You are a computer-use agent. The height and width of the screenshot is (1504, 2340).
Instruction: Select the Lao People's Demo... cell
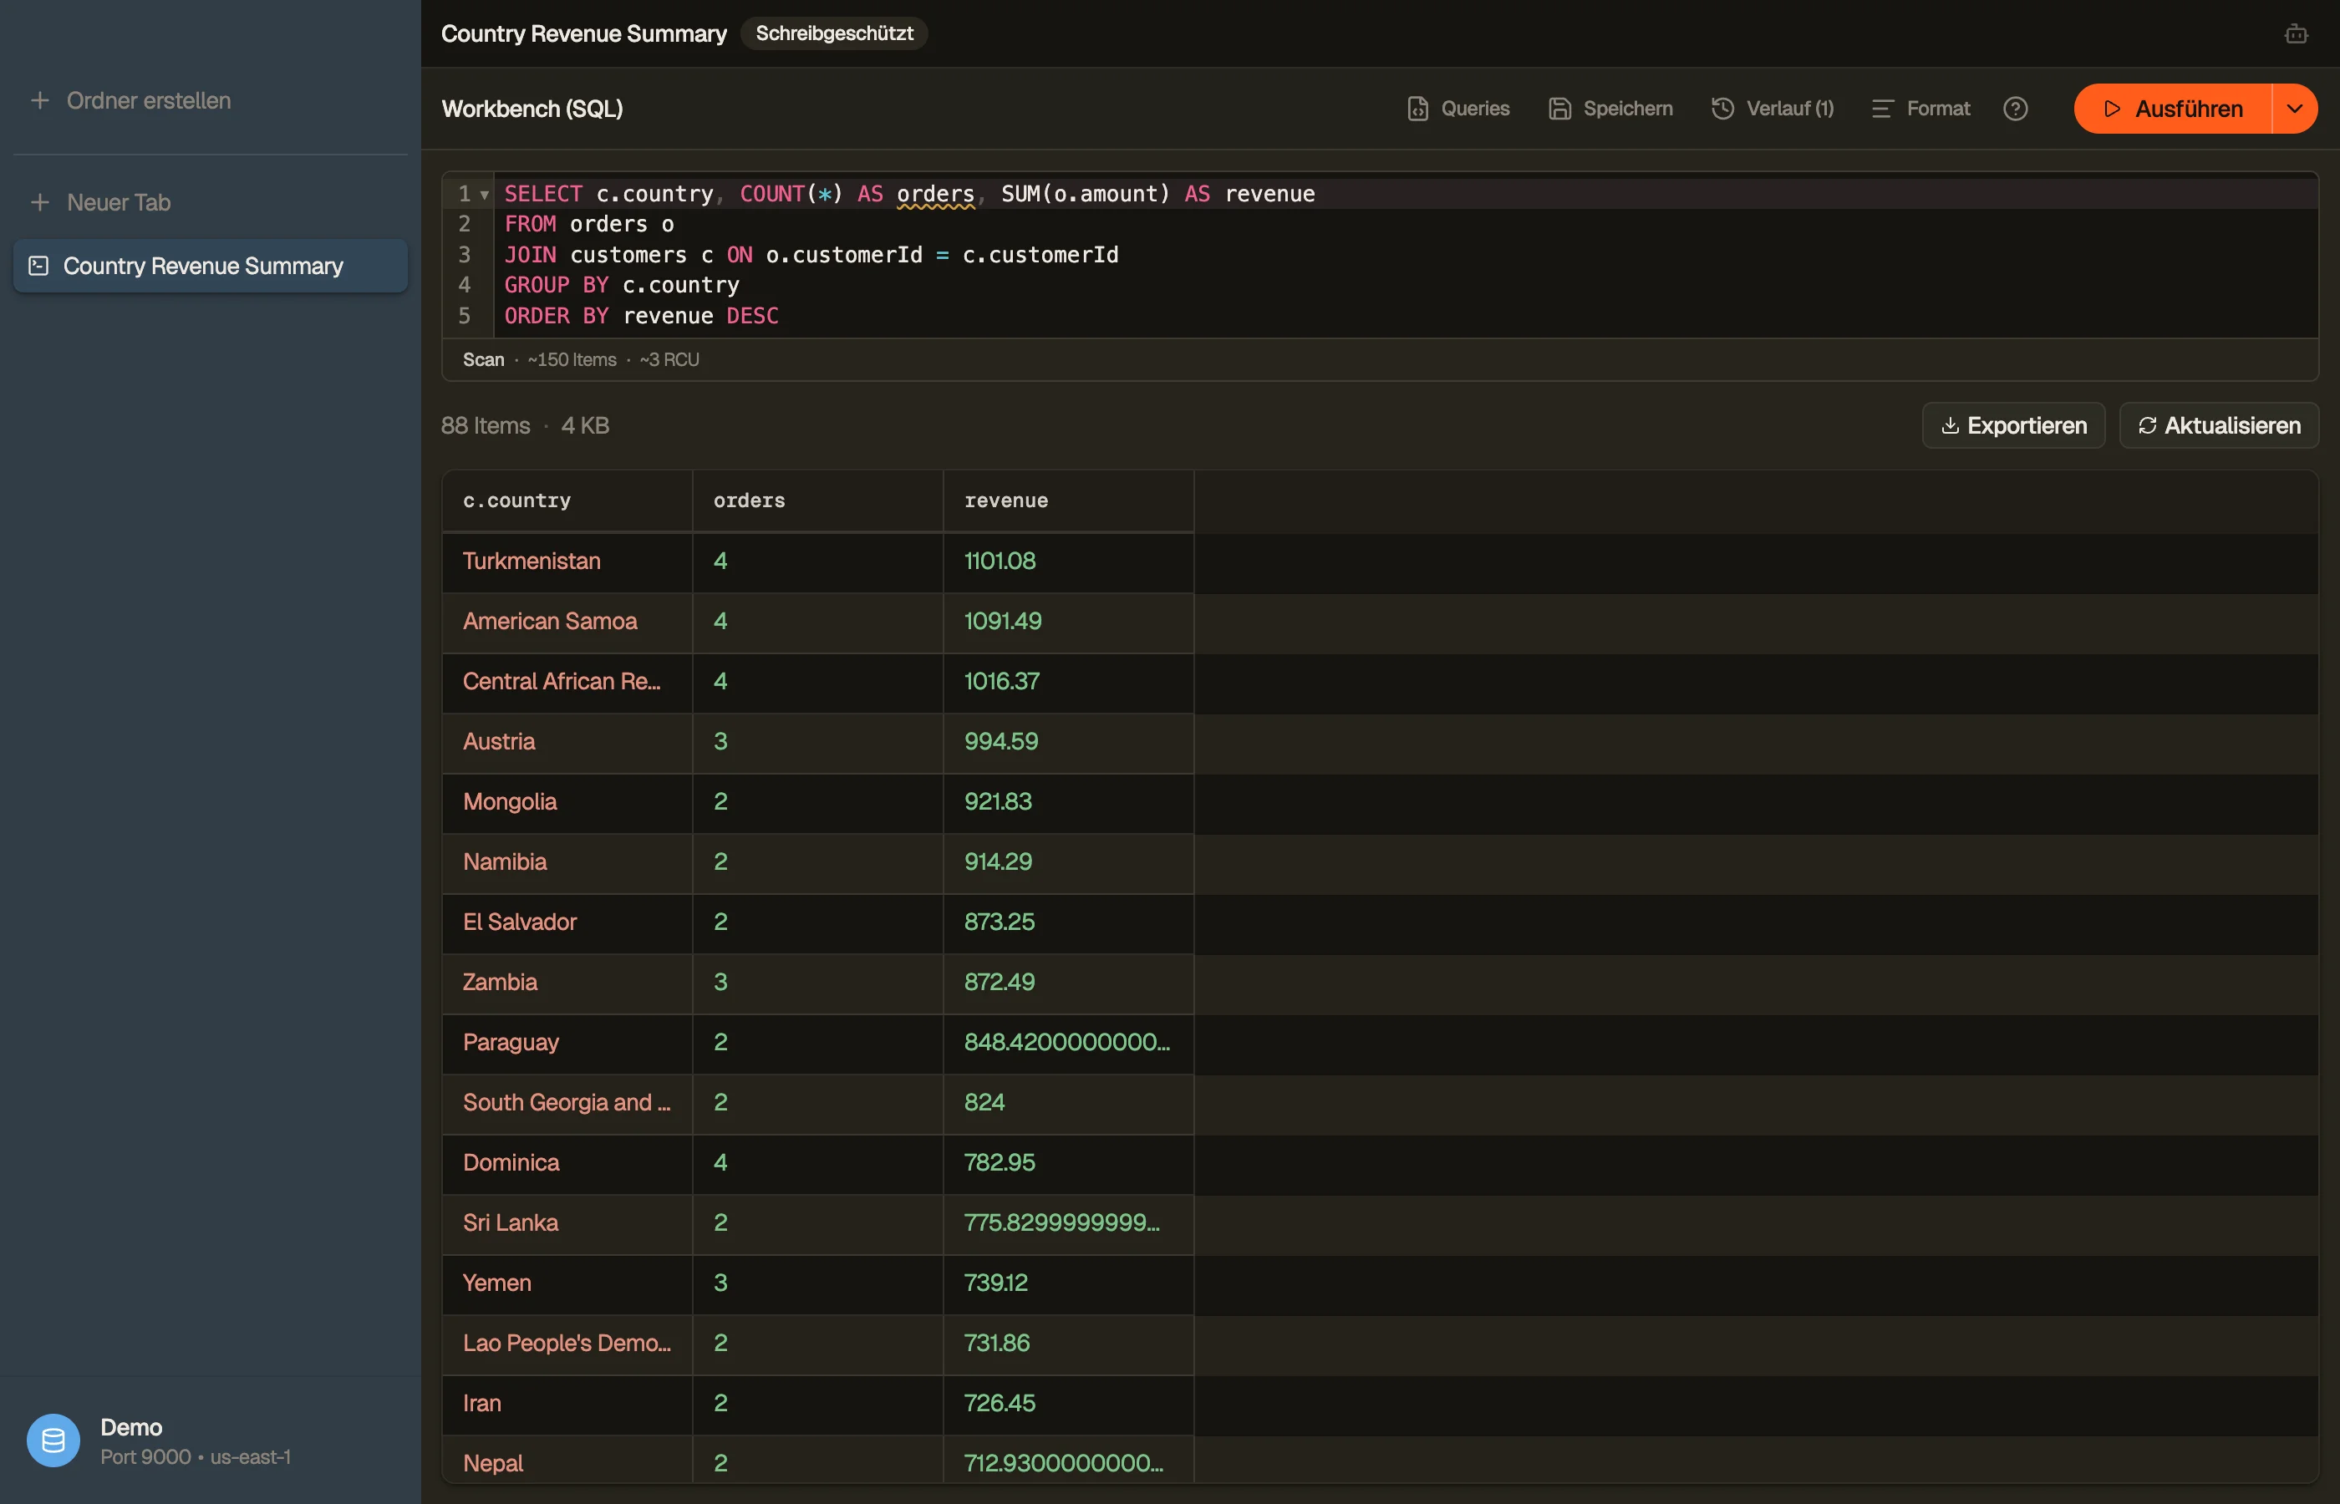pos(567,1344)
